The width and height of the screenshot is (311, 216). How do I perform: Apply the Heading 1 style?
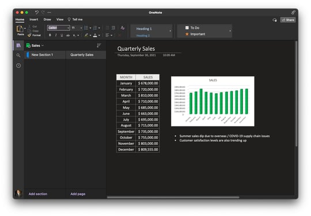click(x=144, y=29)
